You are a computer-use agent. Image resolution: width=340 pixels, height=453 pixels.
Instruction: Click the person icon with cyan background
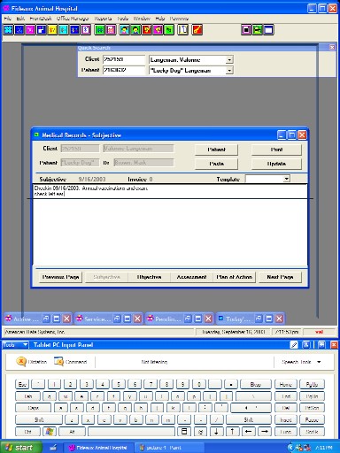point(124,30)
